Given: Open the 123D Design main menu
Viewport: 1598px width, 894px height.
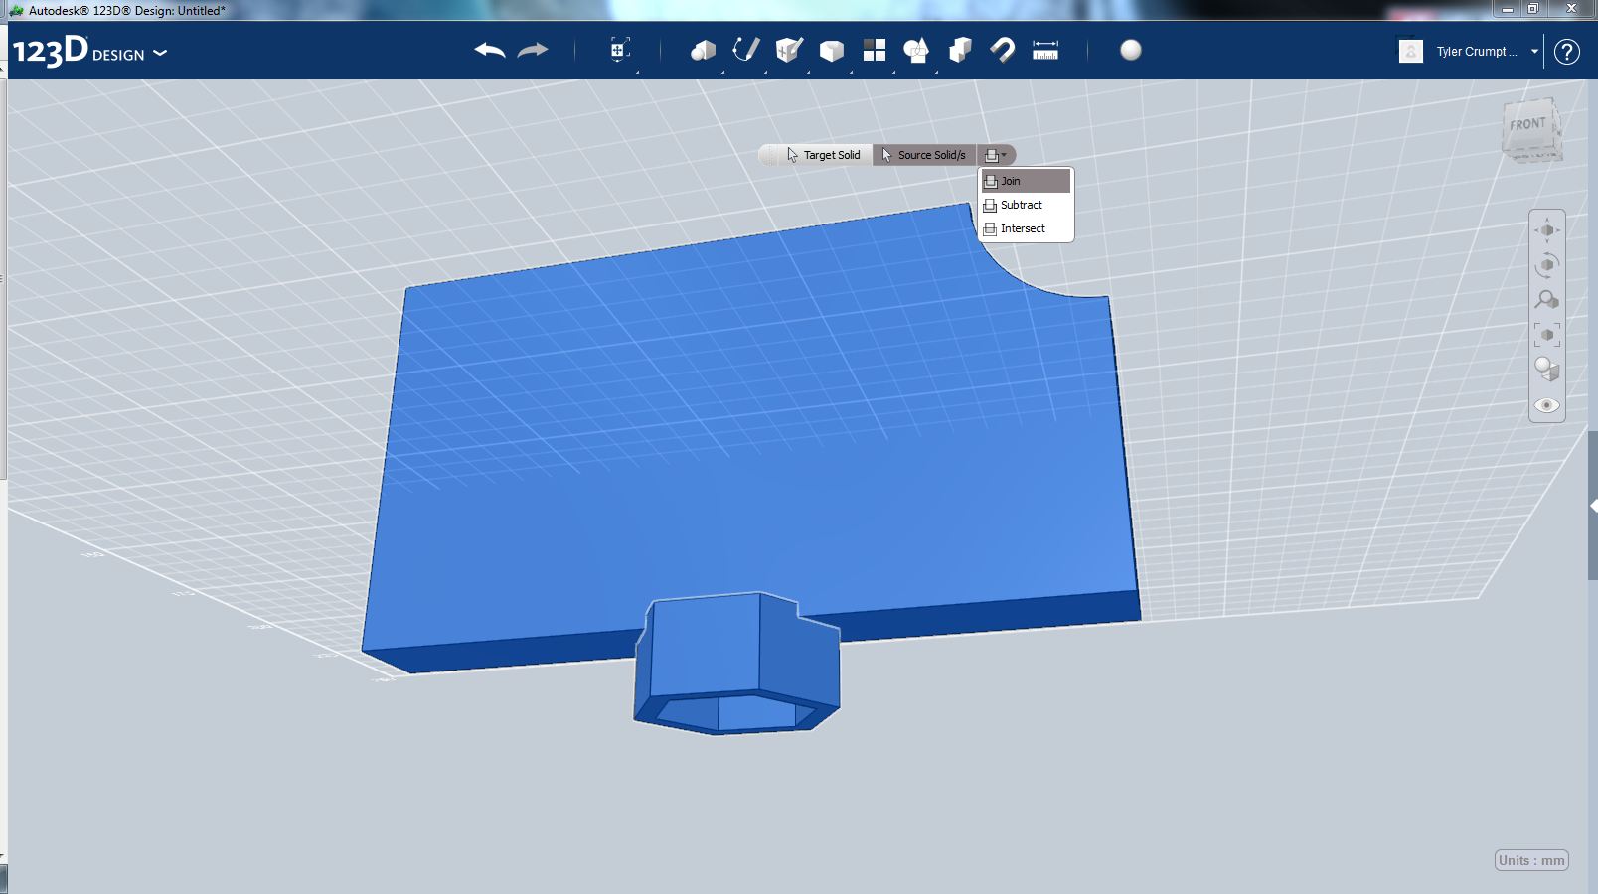Looking at the screenshot, I should coord(89,51).
